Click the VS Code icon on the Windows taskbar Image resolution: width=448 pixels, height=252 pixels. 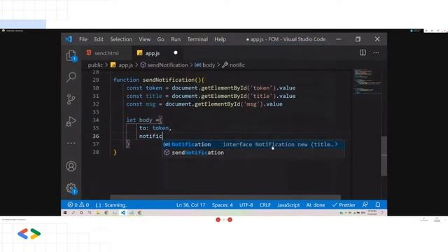(x=123, y=213)
